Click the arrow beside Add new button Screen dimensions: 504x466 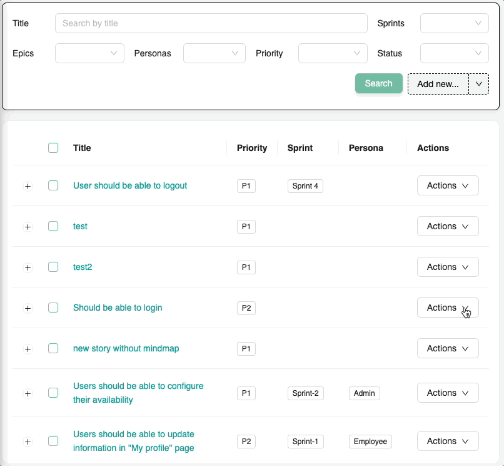tap(479, 84)
